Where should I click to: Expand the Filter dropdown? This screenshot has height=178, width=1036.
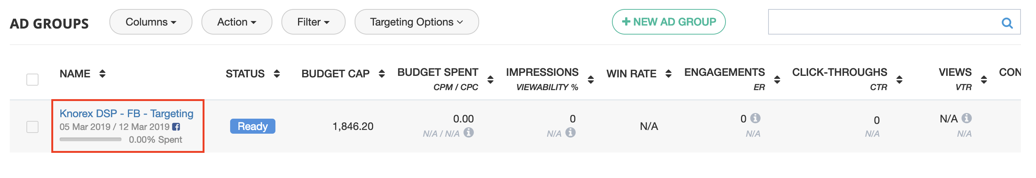313,22
